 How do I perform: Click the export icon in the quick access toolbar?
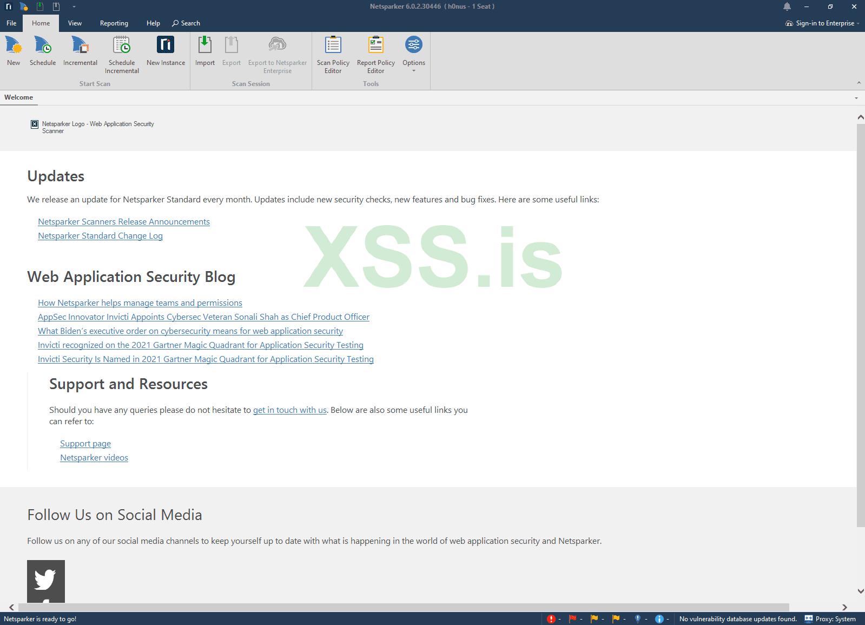click(56, 6)
